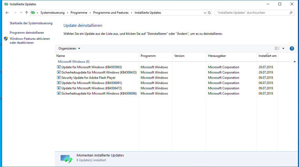Open help with the blue question icon

pyautogui.click(x=292, y=48)
